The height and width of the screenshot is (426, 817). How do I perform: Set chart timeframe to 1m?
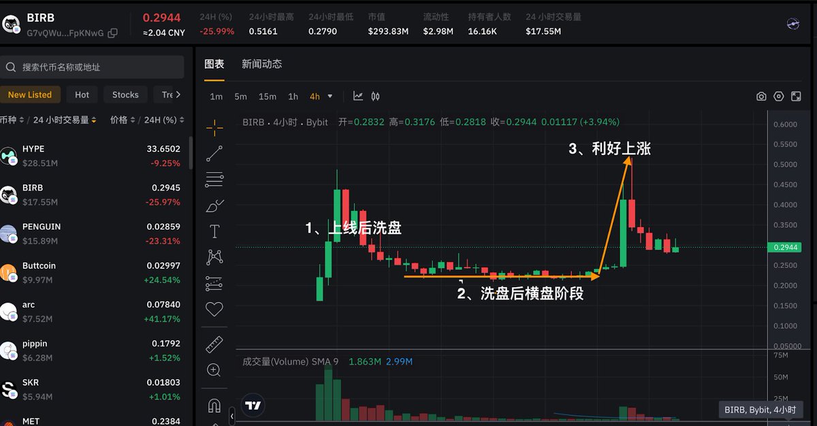click(x=216, y=97)
